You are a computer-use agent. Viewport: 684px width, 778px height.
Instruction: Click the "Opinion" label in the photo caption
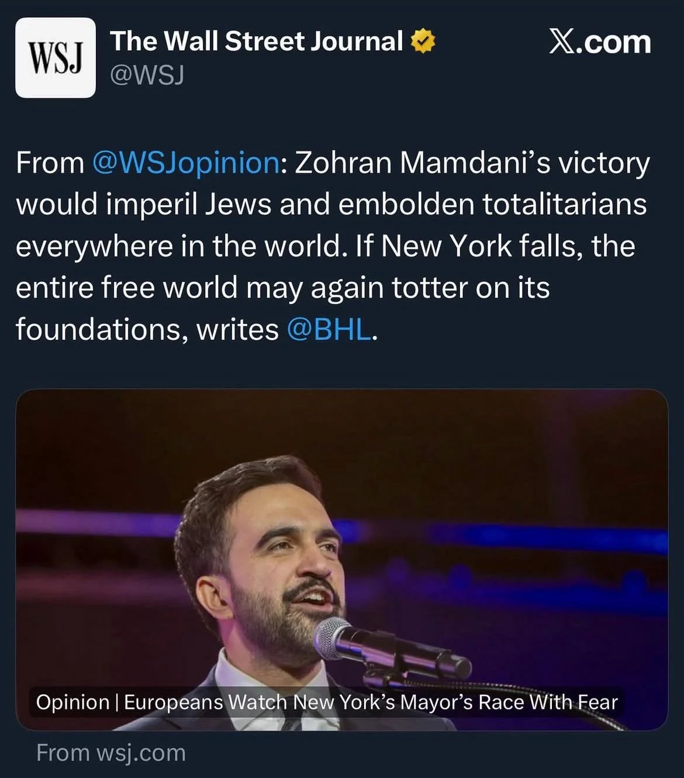pos(73,702)
